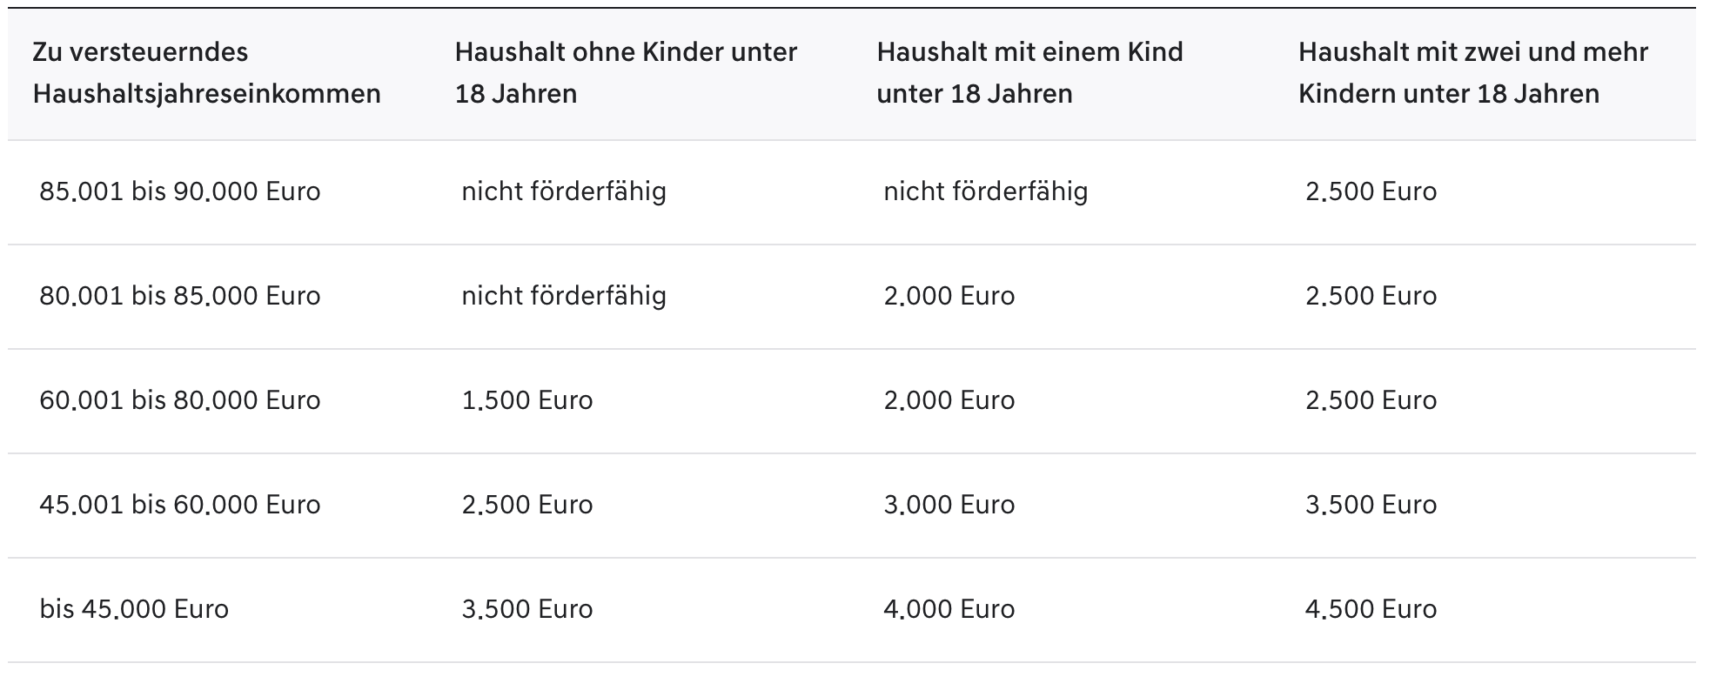Click '2.500 Euro' in the 85.001–90.000 row

1371,191
